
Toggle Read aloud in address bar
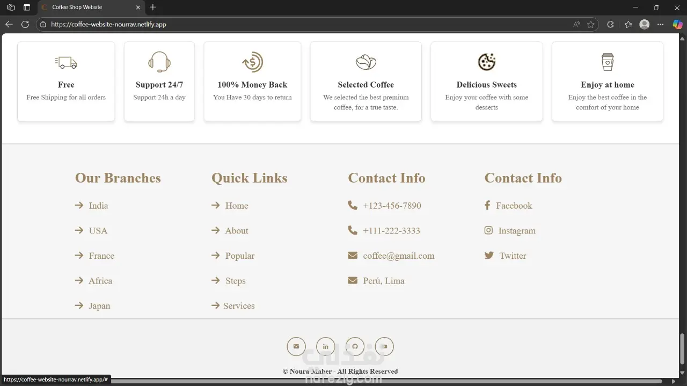576,24
